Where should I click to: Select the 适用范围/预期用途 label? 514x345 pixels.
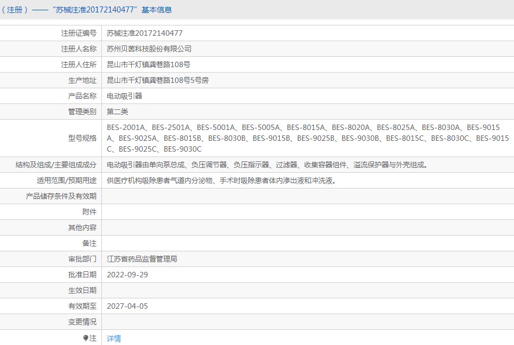point(67,180)
